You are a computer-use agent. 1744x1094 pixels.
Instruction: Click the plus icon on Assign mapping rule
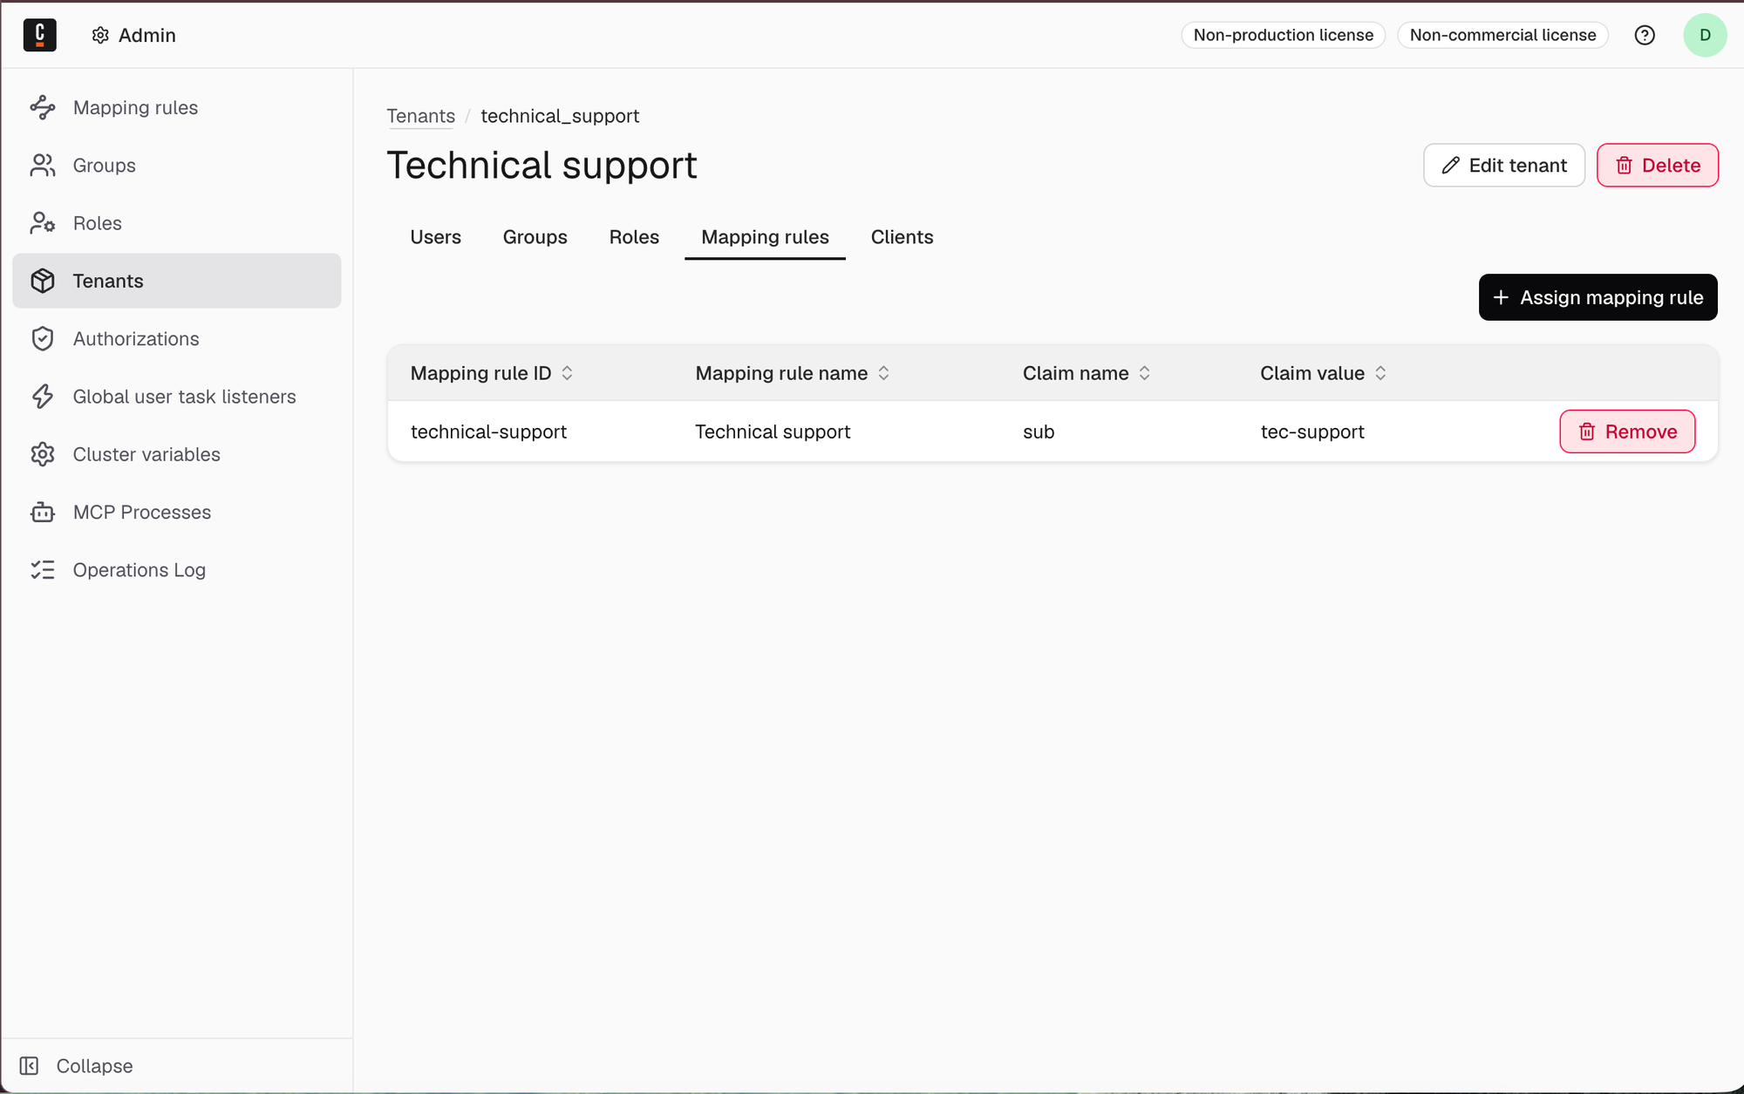(x=1501, y=297)
